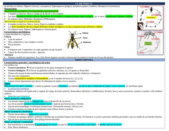The width and height of the screenshot is (169, 131).
Task: Click highlighted phrase pueden salir por las heces
Action: point(111,125)
